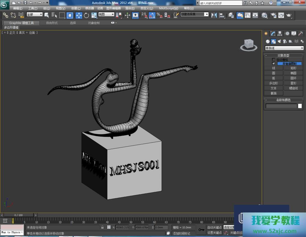
Task: Open the Modify panel tab
Action: coord(273,33)
